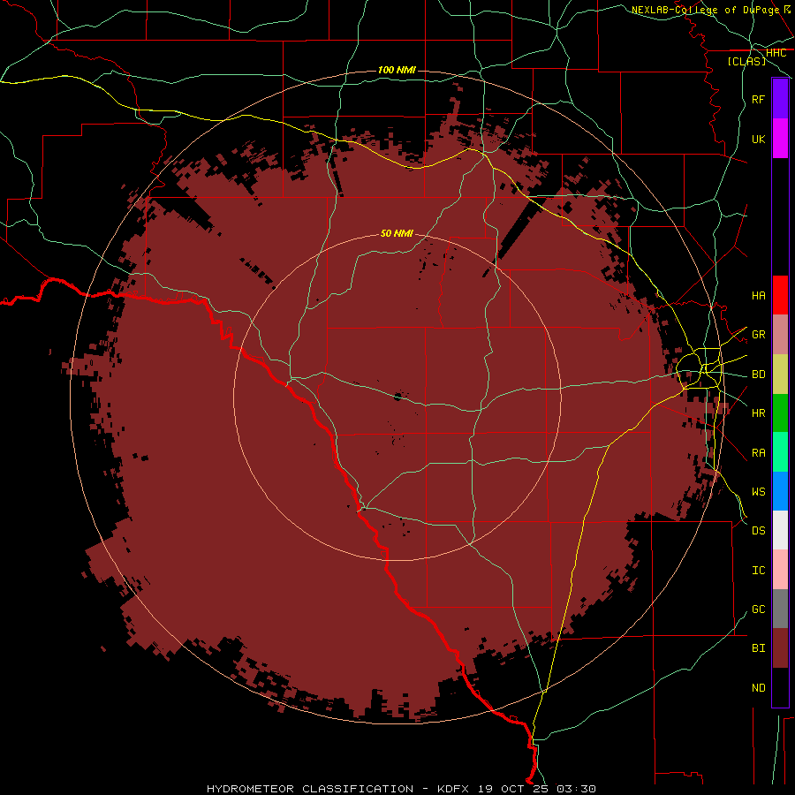Viewport: 795px width, 795px height.
Task: Click the RF legend label
Action: pos(758,99)
